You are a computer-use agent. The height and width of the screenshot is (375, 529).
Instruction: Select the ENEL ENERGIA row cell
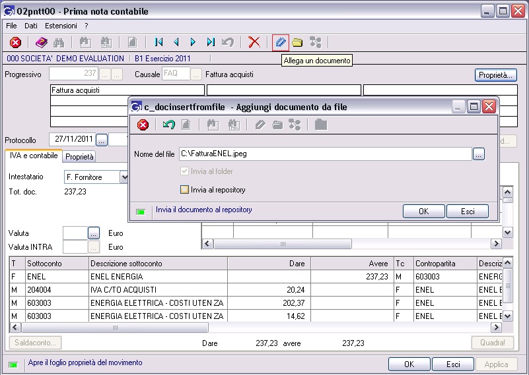click(159, 276)
